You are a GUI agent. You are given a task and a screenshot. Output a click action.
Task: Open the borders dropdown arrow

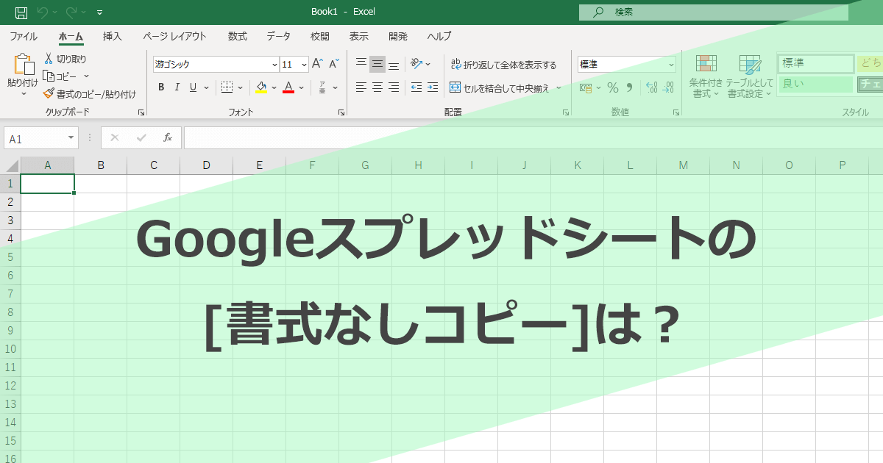[240, 87]
